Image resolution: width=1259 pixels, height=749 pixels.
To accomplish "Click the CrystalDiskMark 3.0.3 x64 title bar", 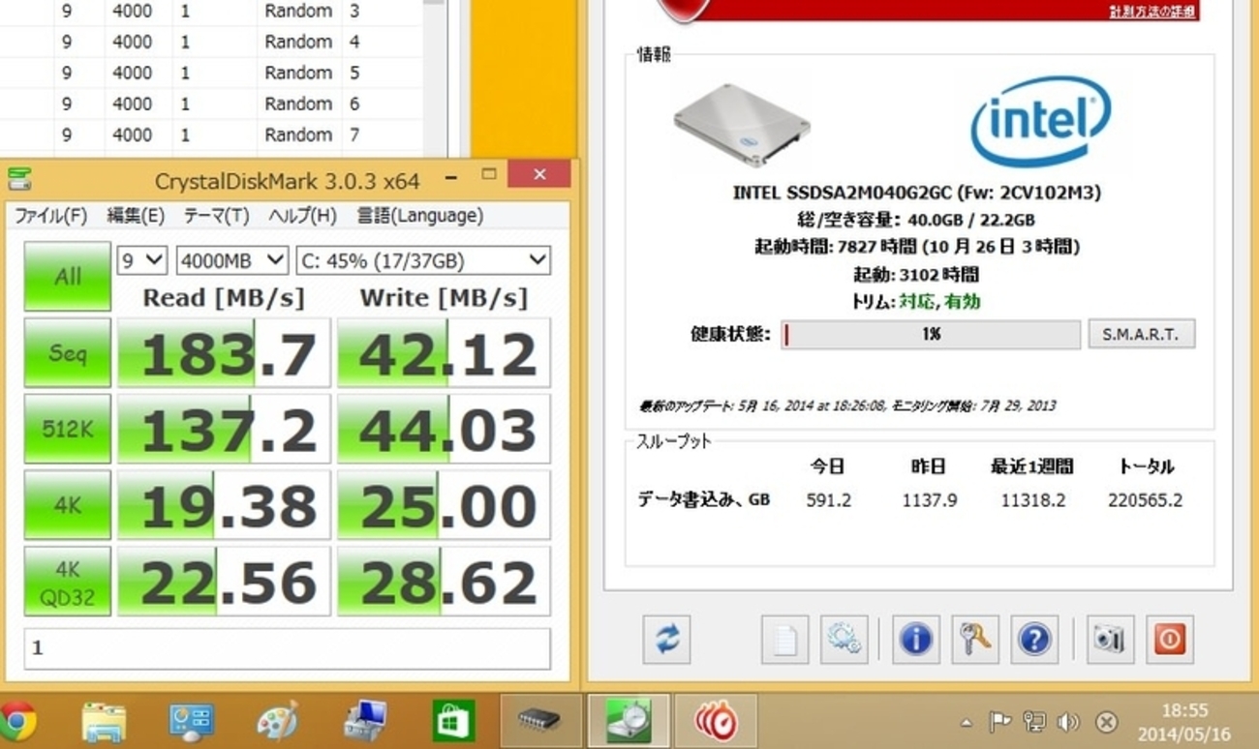I will (287, 179).
